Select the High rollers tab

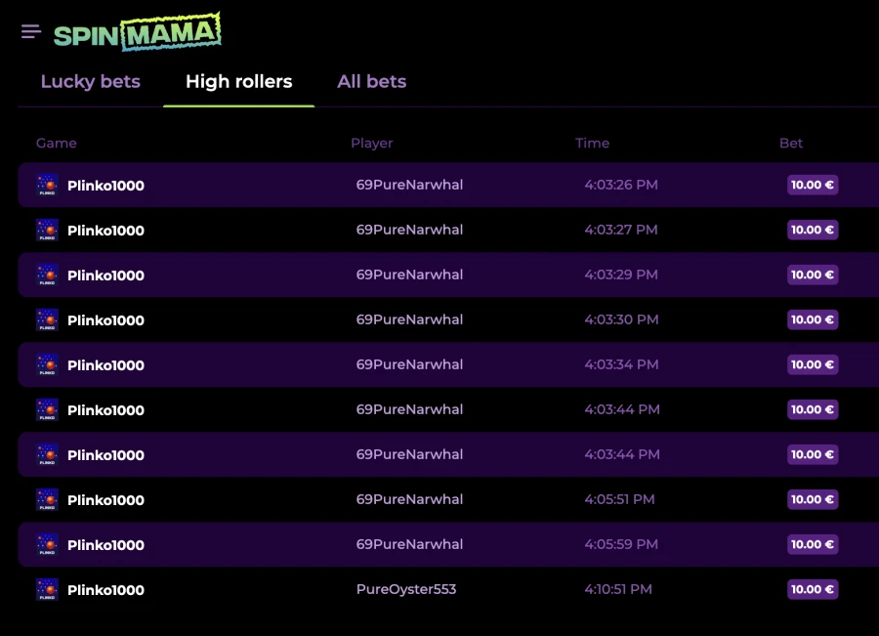[x=239, y=82]
